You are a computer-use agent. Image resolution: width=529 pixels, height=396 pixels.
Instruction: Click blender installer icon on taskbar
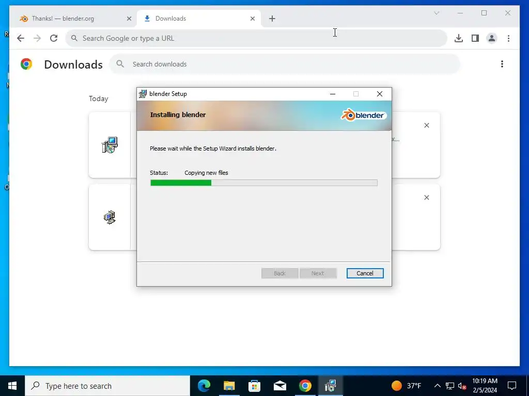[x=330, y=386]
